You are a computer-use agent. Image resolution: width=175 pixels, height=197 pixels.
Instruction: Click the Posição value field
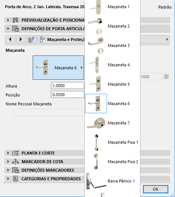click(68, 95)
